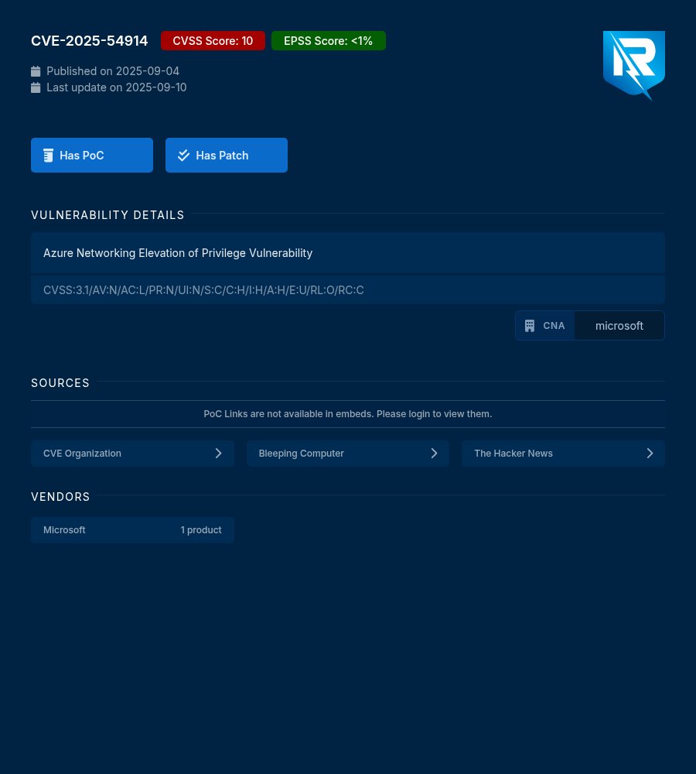
Task: Click the CVSS:3.1 vector string
Action: pos(203,289)
